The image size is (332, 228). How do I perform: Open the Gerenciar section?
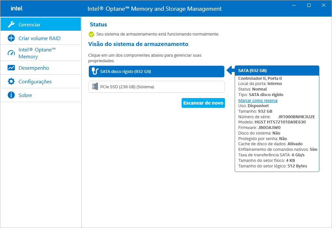41,24
